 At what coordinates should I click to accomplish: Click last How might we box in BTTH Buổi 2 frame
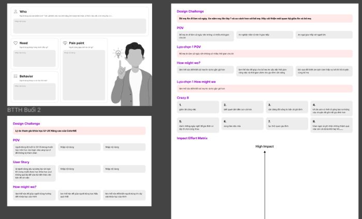click(124, 195)
